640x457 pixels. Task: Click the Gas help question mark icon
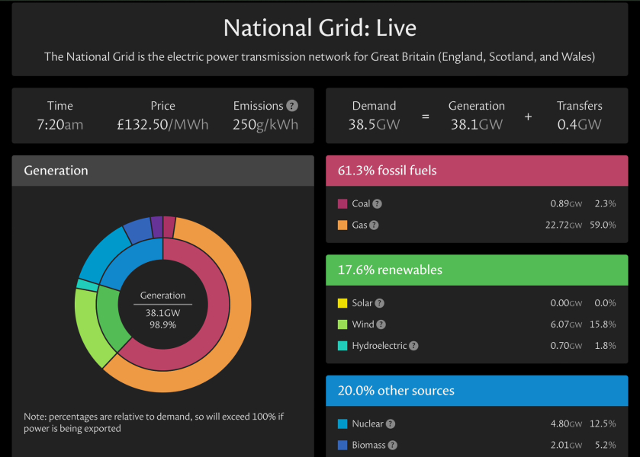(374, 225)
